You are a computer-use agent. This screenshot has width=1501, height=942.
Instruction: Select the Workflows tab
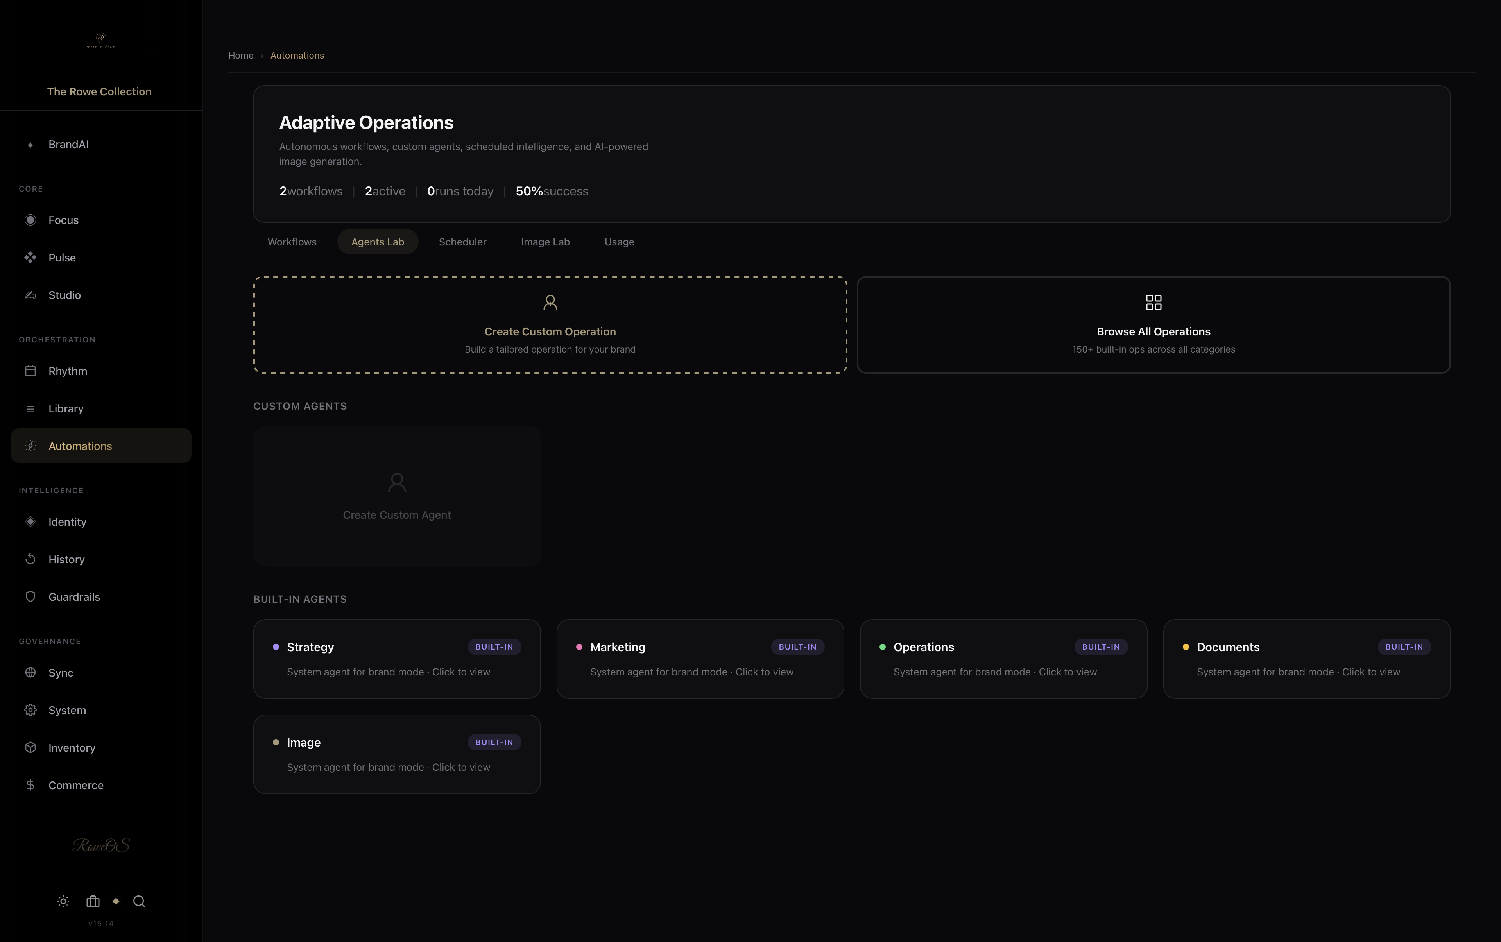point(292,242)
